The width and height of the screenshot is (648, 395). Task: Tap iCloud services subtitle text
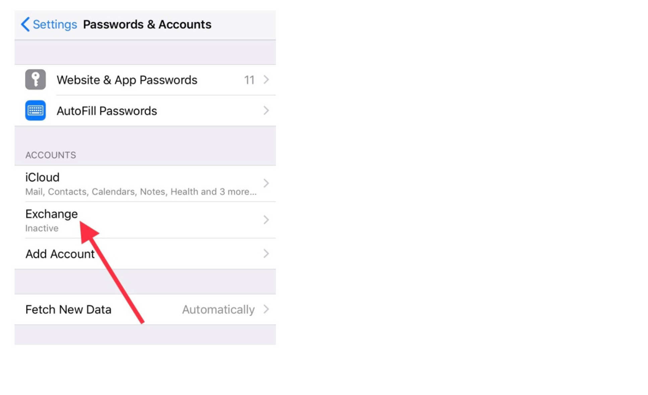pyautogui.click(x=141, y=192)
